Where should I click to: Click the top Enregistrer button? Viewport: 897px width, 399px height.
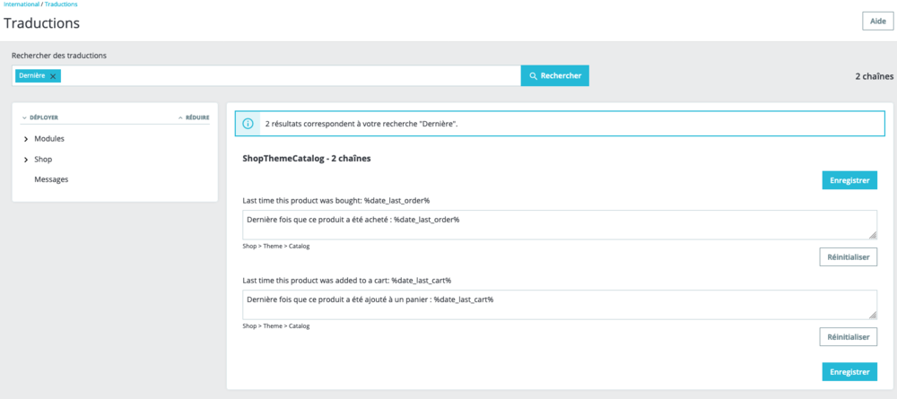click(x=849, y=180)
